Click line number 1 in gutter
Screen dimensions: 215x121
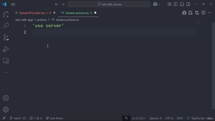click(x=25, y=26)
